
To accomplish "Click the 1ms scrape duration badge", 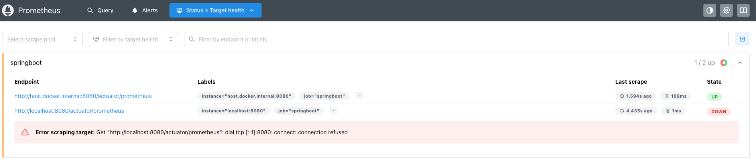I will (673, 111).
